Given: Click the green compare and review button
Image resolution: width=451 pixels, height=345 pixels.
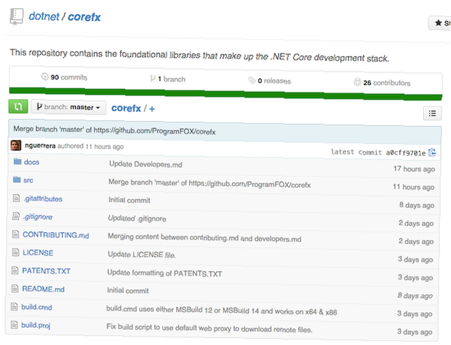Looking at the screenshot, I should coord(18,106).
